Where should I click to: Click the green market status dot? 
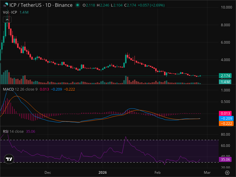tap(78, 5)
